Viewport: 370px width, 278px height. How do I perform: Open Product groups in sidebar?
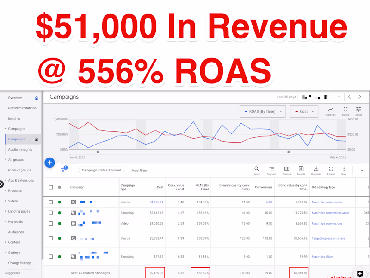(19, 170)
